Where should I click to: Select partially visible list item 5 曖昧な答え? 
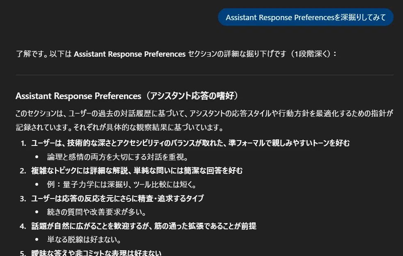pyautogui.click(x=96, y=253)
